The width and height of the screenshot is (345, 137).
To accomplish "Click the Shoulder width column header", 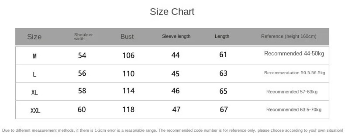I will [83, 37].
